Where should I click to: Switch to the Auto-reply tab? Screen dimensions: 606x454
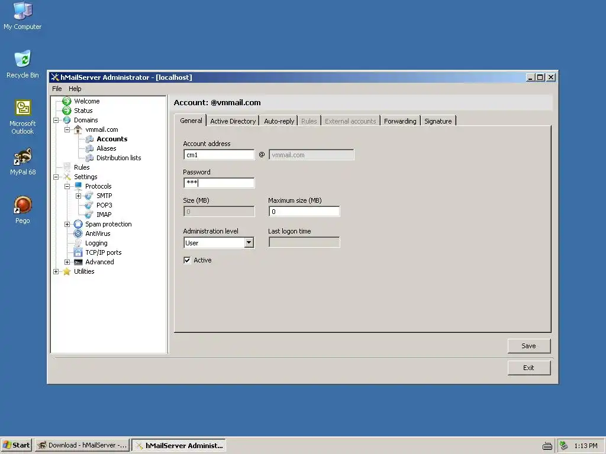279,121
